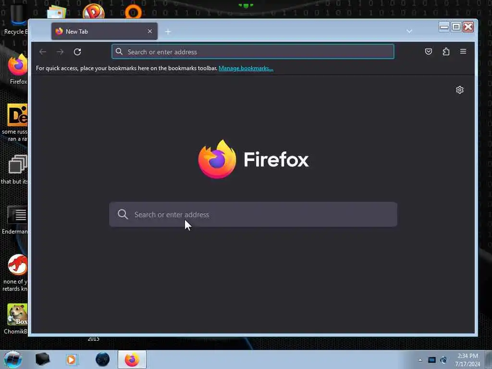The image size is (492, 369).
Task: Select the "some russ" desktop icon
Action: 16,123
